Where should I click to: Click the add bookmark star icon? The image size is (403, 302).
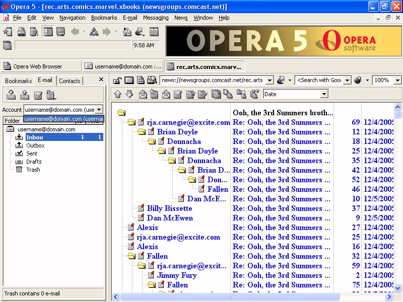[x=8, y=32]
